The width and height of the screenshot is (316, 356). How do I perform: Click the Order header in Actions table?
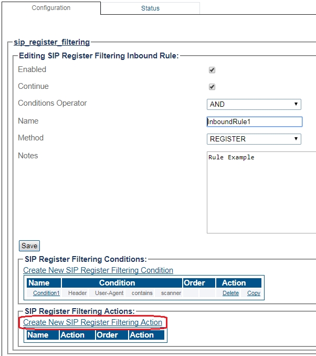tap(107, 335)
